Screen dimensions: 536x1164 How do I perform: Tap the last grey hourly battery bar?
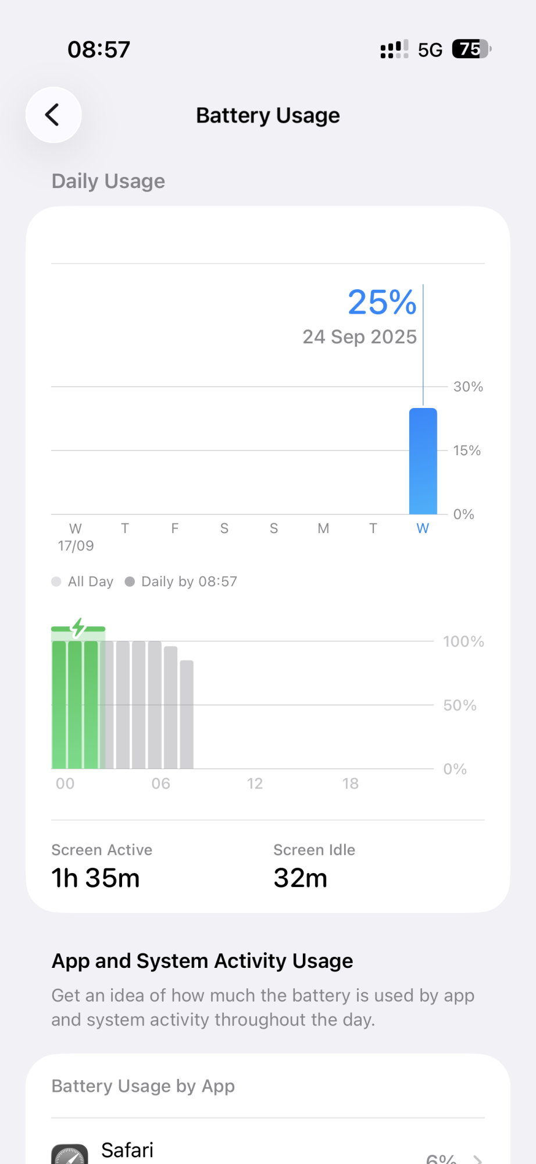point(187,714)
